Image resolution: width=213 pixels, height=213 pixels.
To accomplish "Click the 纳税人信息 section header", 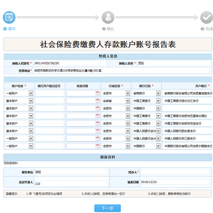I will 108,56.
